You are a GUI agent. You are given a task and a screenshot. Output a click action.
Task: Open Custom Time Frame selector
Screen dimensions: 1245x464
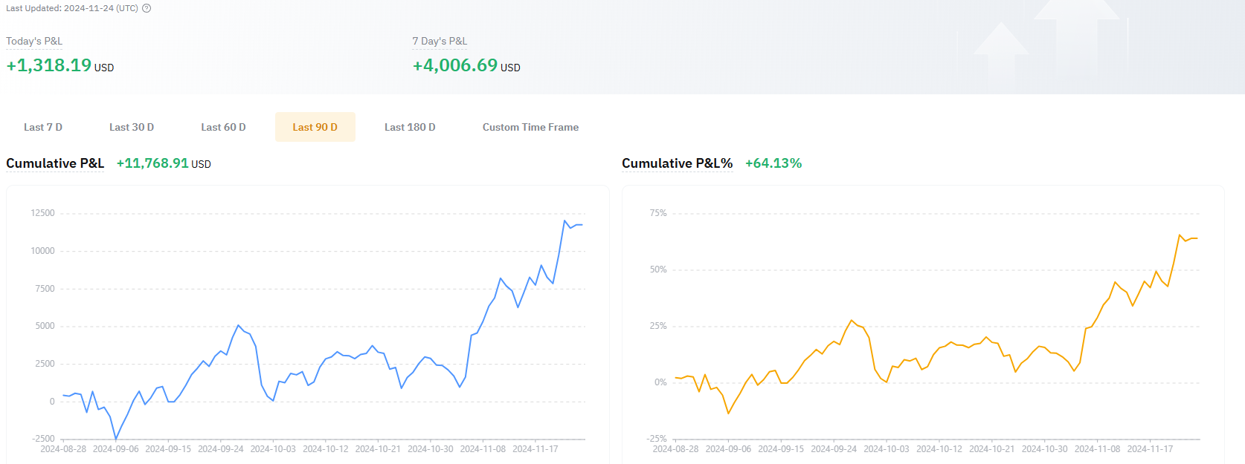pyautogui.click(x=530, y=127)
